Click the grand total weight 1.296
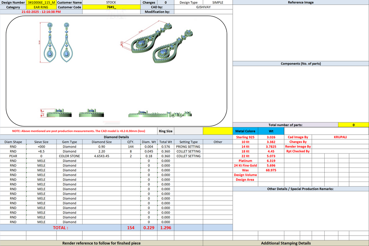This screenshot has width=369, height=246. (166, 228)
